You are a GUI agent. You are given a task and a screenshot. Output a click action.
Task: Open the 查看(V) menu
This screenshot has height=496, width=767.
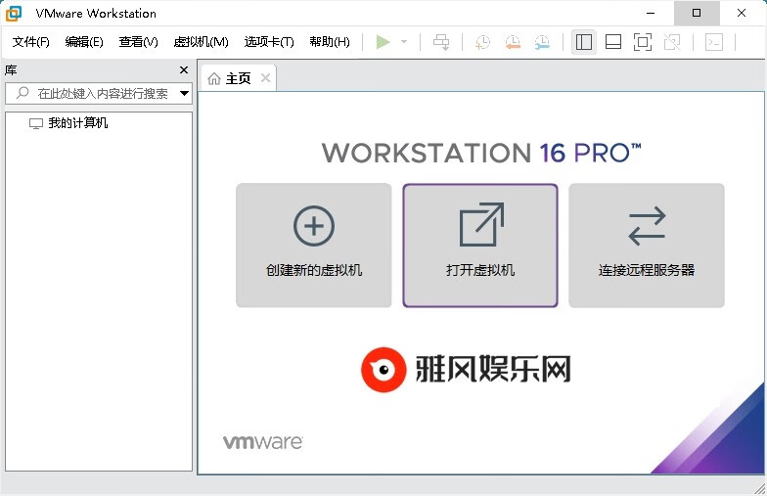tap(139, 42)
